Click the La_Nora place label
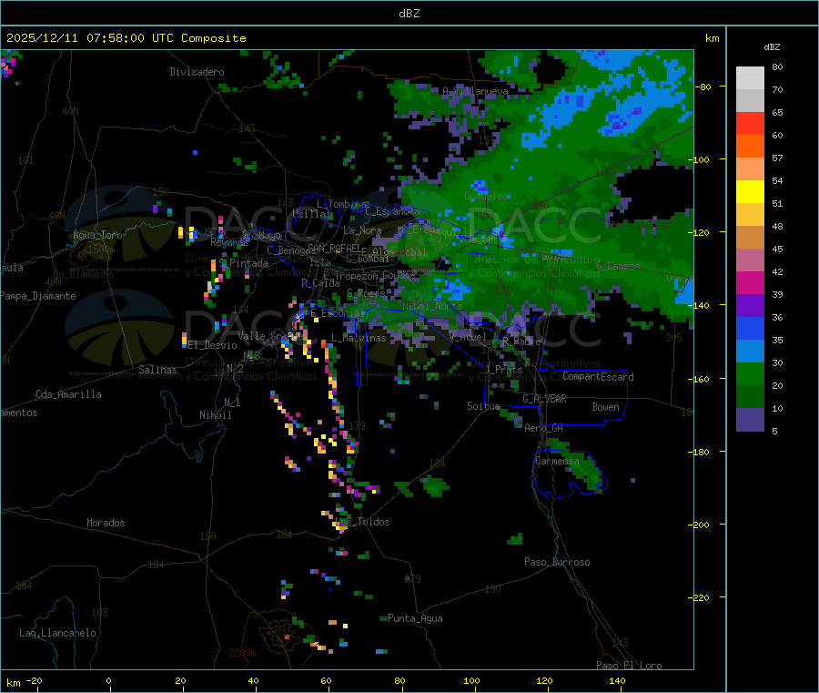This screenshot has width=819, height=693. [x=362, y=230]
